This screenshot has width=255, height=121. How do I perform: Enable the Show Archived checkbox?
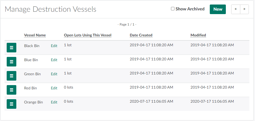[173, 9]
